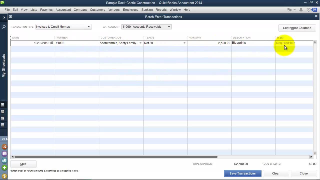The height and width of the screenshot is (180, 320).
Task: Click the purple credit card icon in sidebar
Action: click(x=4, y=154)
